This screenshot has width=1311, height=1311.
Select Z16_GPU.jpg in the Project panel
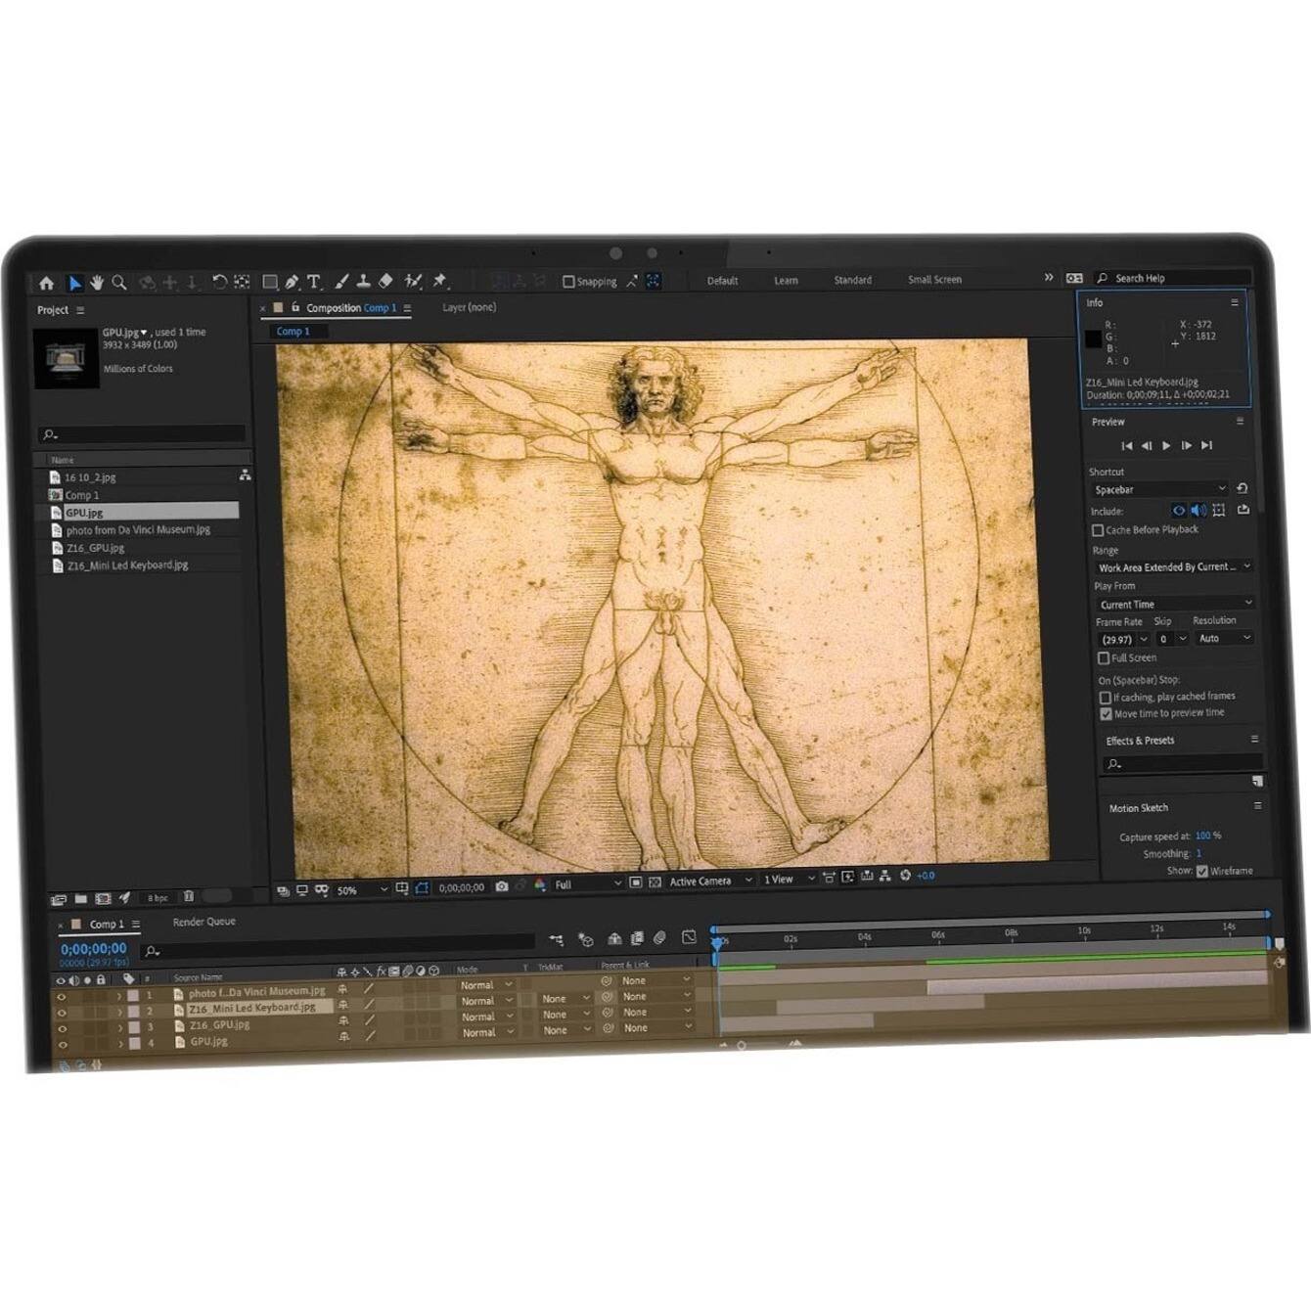pos(95,548)
